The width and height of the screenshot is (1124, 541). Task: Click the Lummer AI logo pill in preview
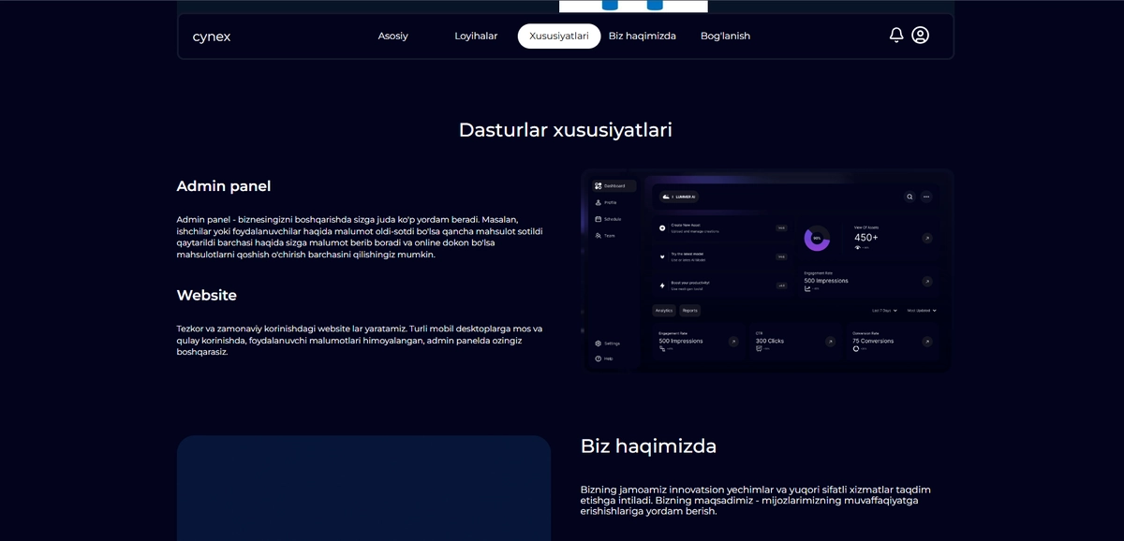(x=679, y=197)
